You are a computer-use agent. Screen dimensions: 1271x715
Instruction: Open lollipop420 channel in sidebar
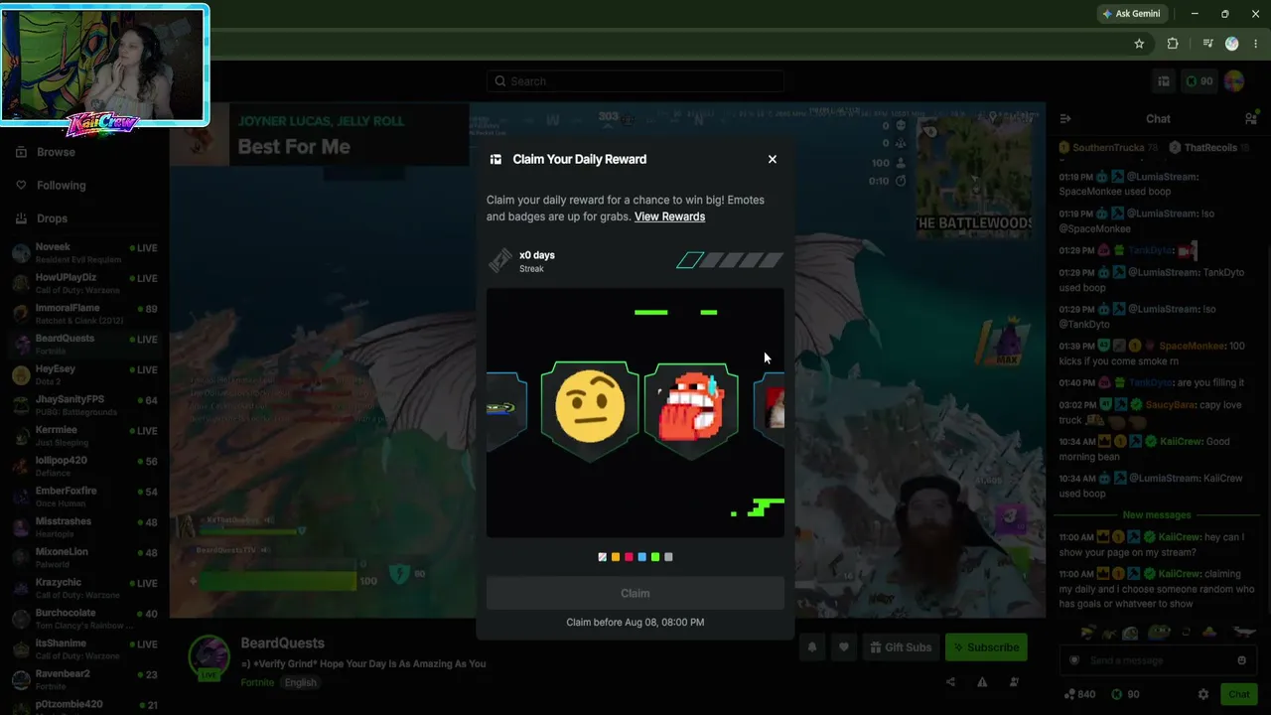click(x=83, y=466)
